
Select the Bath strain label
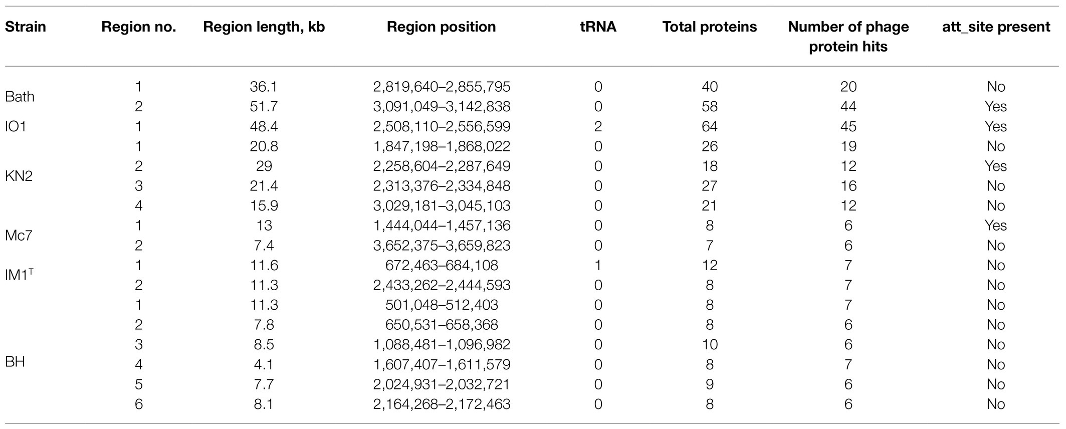(20, 97)
